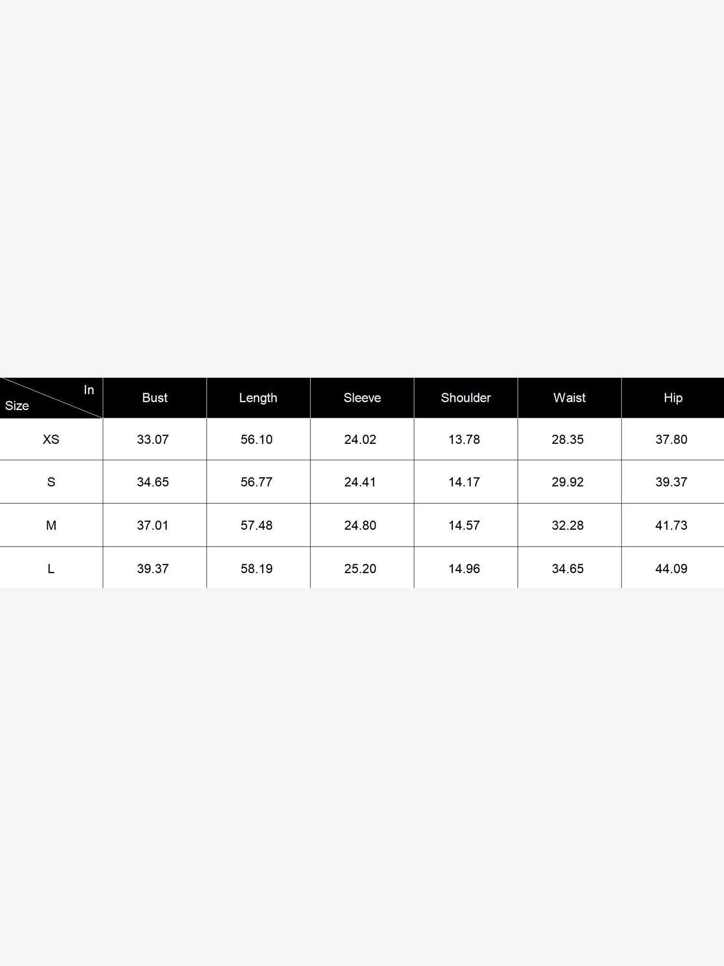The height and width of the screenshot is (966, 724).
Task: Select the S size row label
Action: pos(51,482)
